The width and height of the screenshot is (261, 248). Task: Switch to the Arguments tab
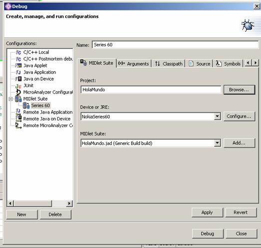(134, 64)
